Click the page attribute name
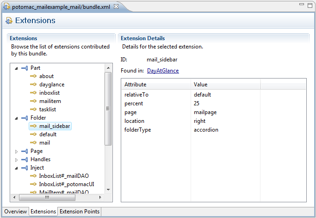 click(x=130, y=112)
